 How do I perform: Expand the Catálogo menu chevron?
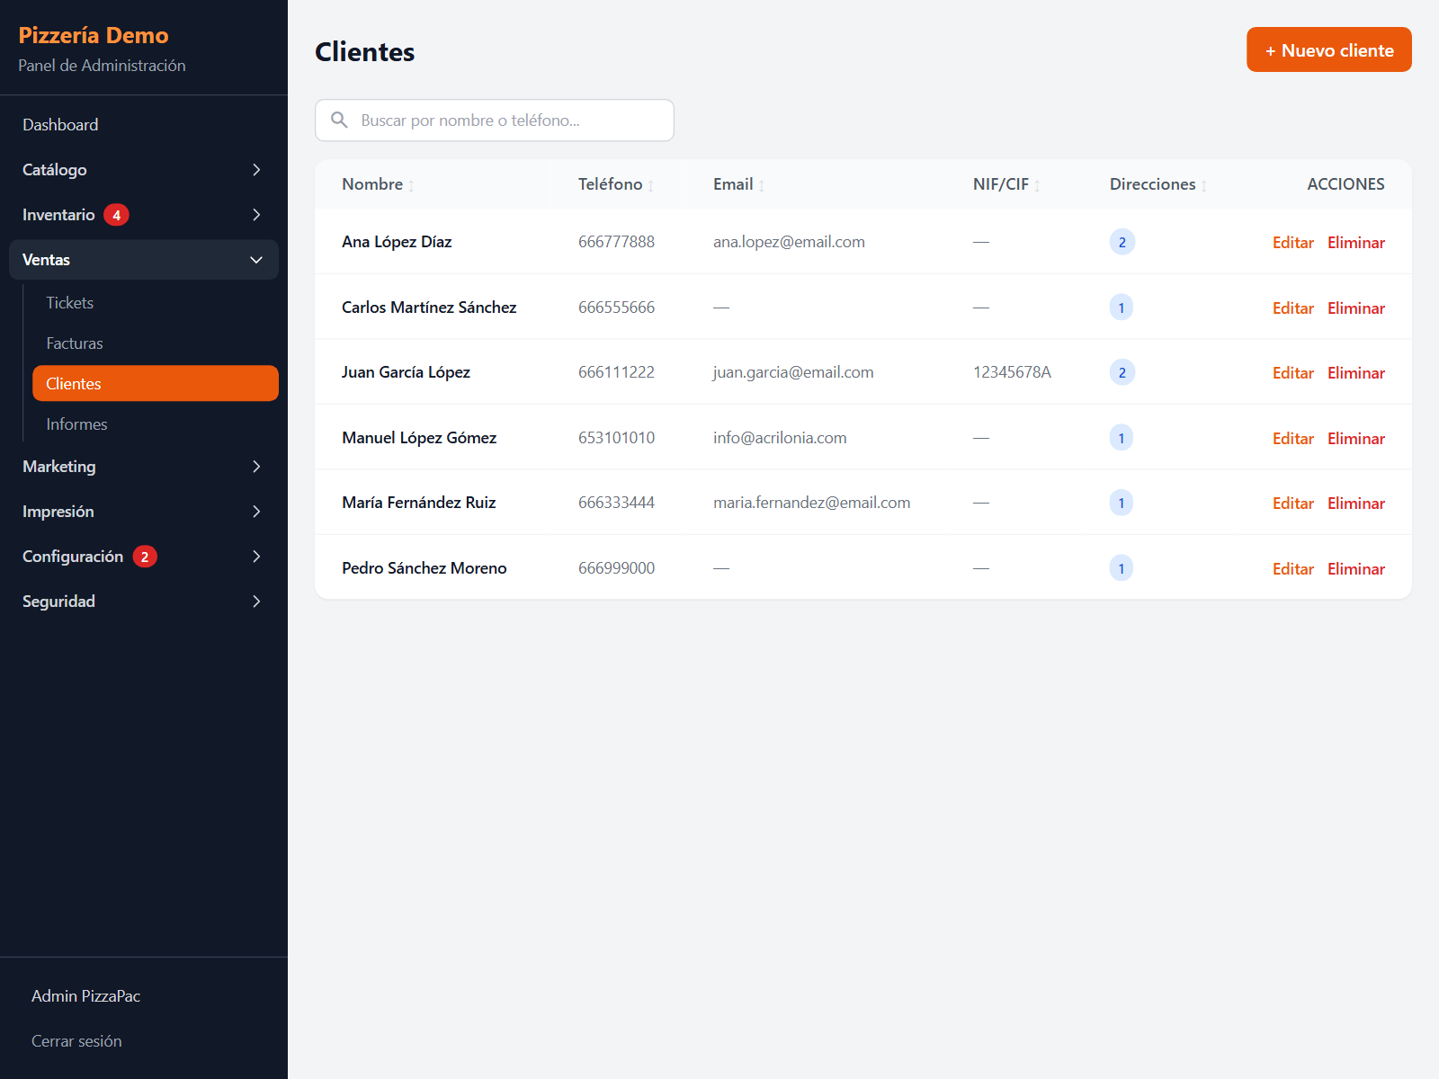(x=256, y=170)
